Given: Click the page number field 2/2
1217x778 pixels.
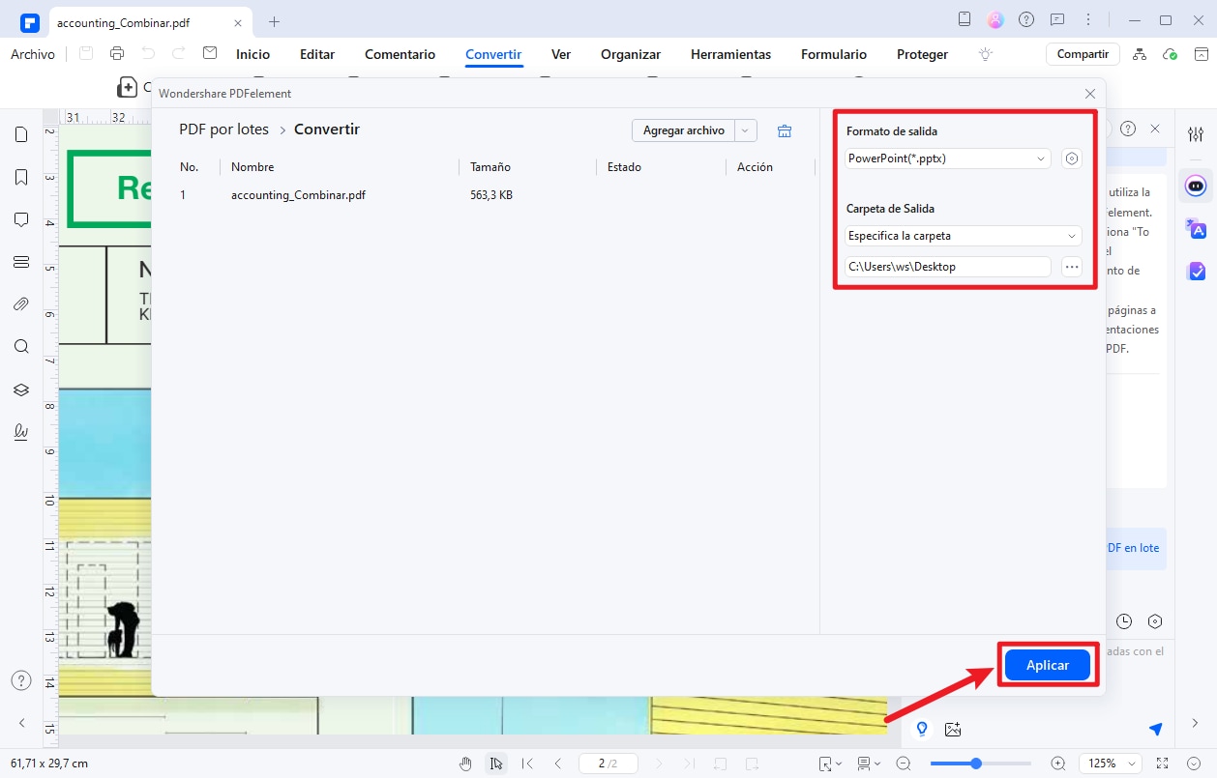Looking at the screenshot, I should (608, 764).
